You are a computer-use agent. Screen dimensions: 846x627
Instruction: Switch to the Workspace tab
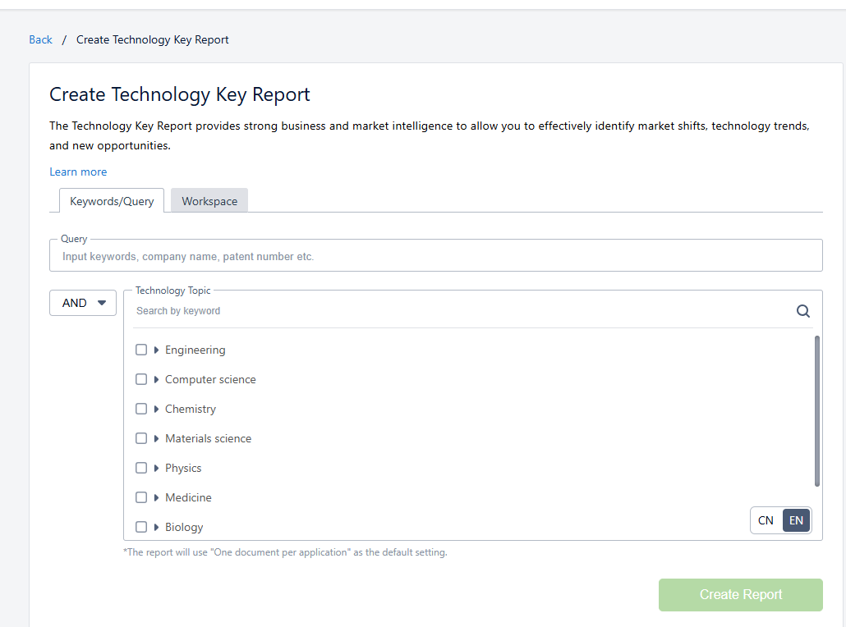209,201
